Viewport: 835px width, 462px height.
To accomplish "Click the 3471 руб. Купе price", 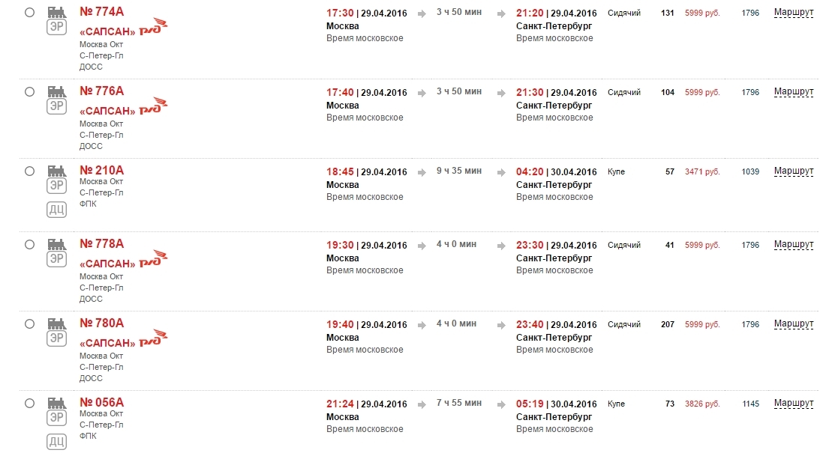I will [701, 172].
